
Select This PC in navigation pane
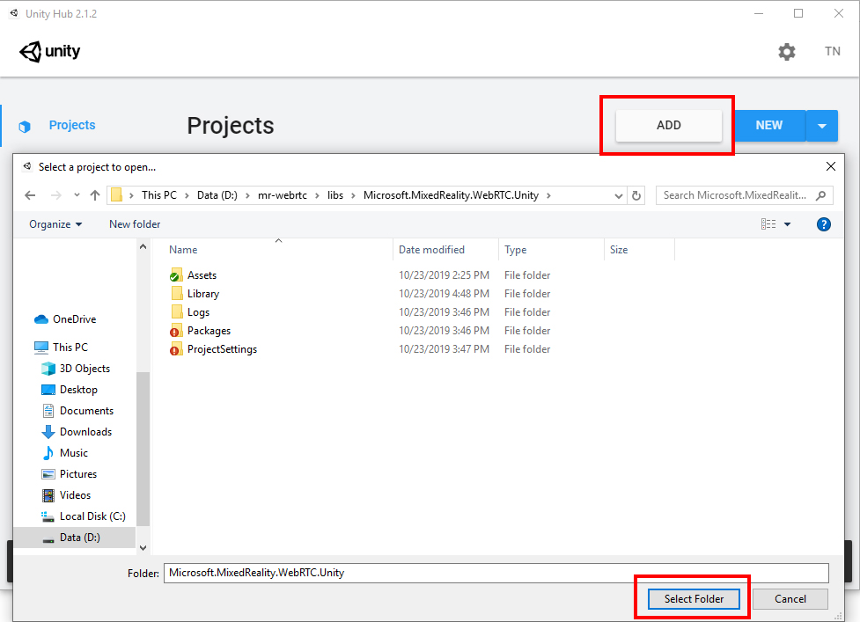[x=61, y=347]
